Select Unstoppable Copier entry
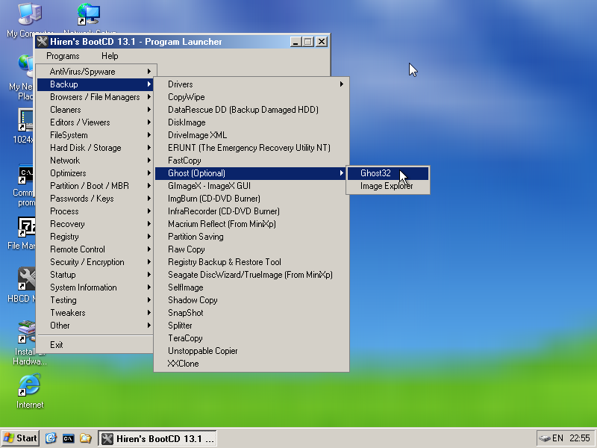 pos(251,351)
